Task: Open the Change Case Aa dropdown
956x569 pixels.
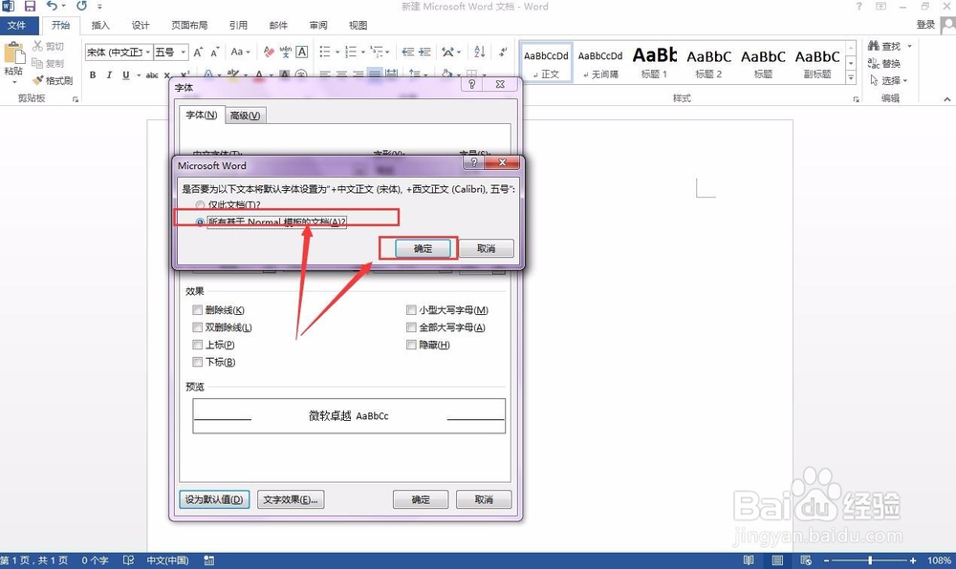Action: pyautogui.click(x=240, y=53)
